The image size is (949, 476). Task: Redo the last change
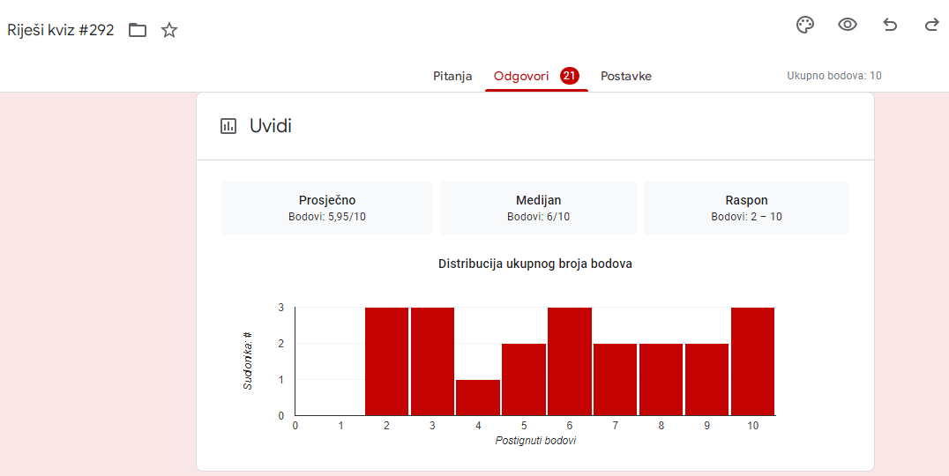click(x=932, y=25)
